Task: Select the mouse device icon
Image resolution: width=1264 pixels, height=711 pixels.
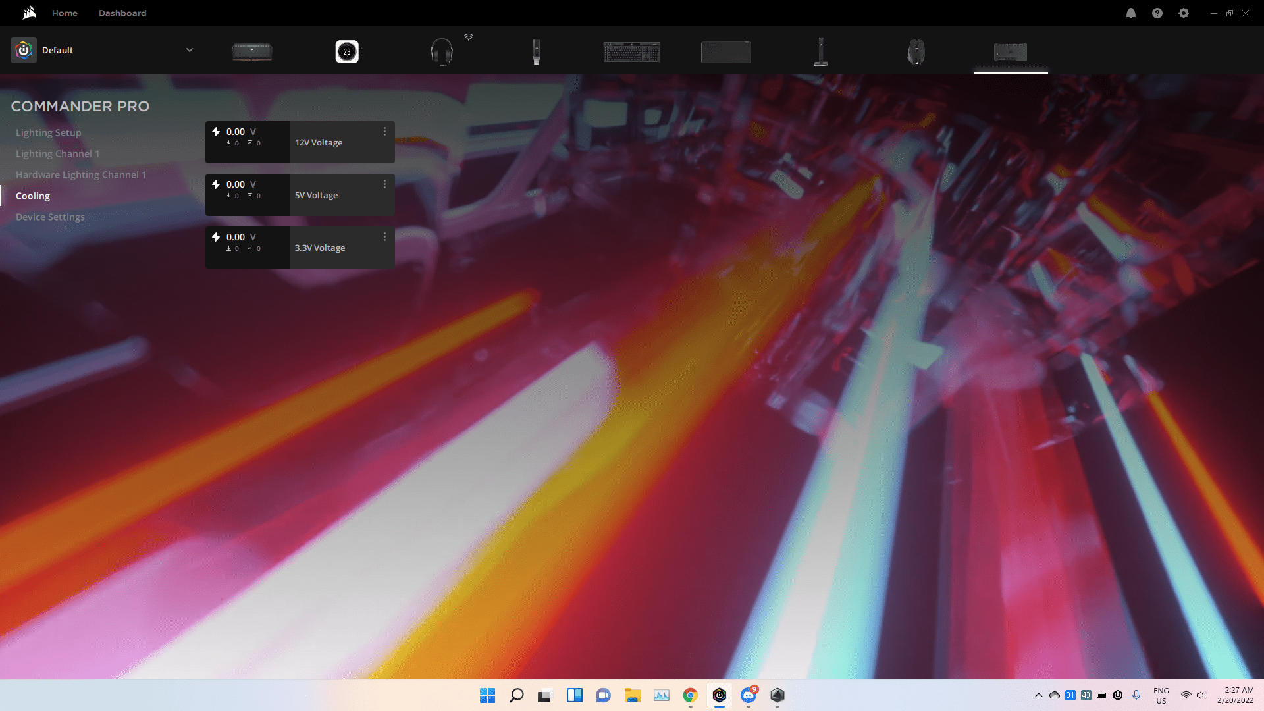Action: click(916, 51)
